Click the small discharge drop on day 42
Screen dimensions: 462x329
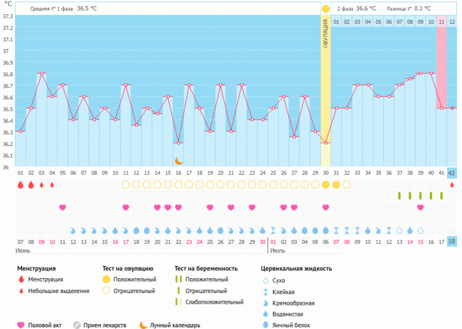(452, 185)
